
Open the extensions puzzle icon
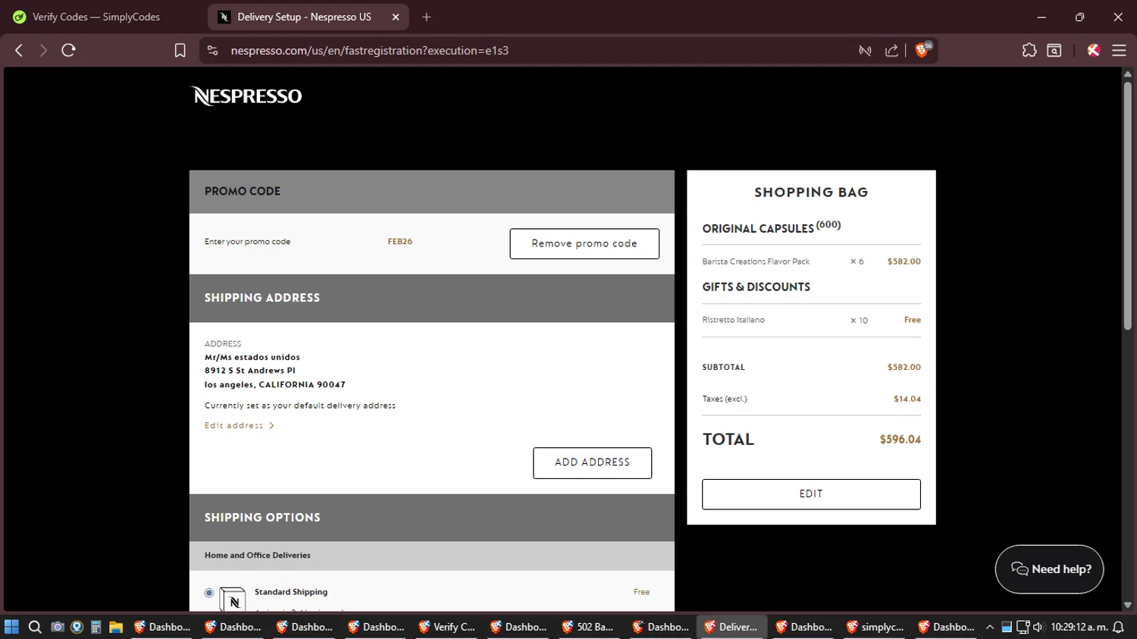pos(1029,50)
